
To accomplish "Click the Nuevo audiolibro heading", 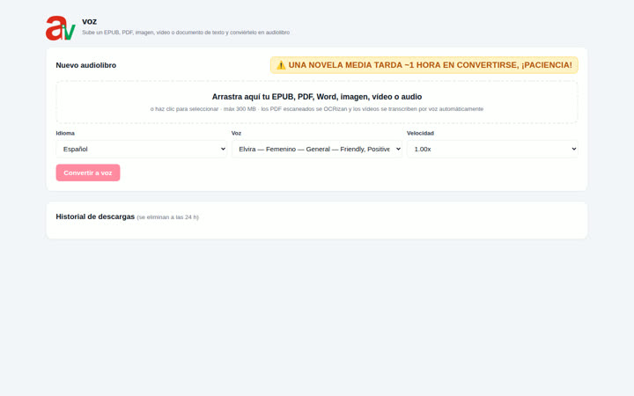I will [86, 65].
